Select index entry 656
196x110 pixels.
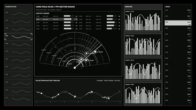point(178,101)
